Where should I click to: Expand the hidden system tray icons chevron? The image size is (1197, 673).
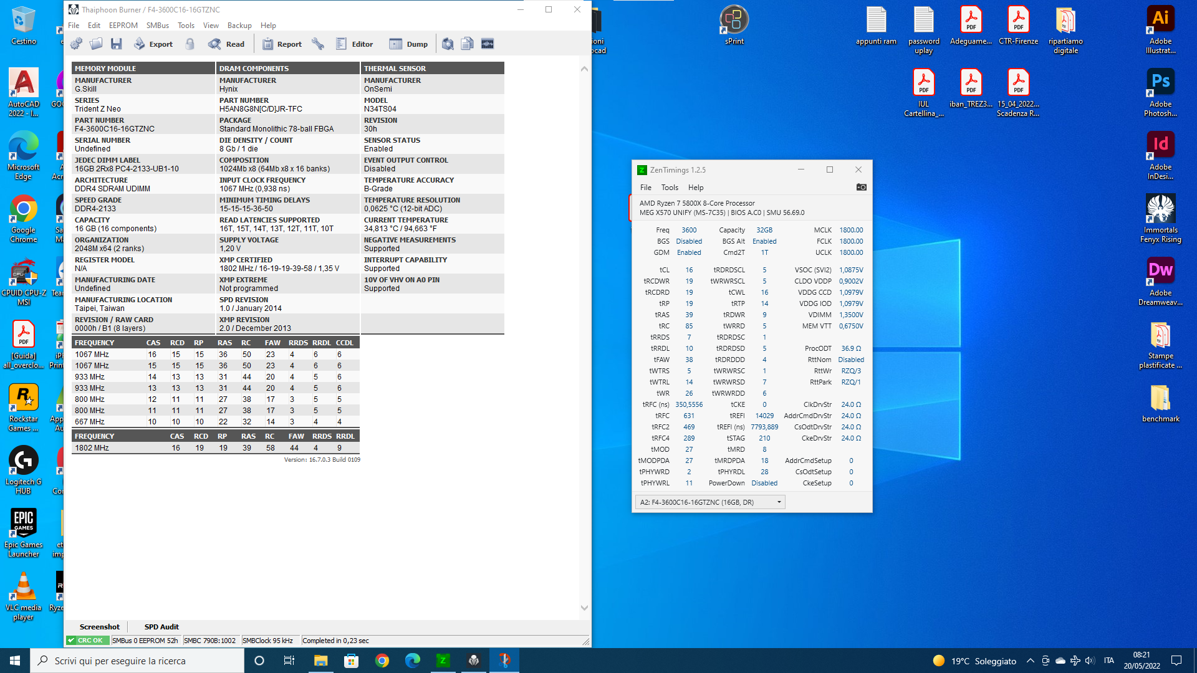click(x=1030, y=661)
